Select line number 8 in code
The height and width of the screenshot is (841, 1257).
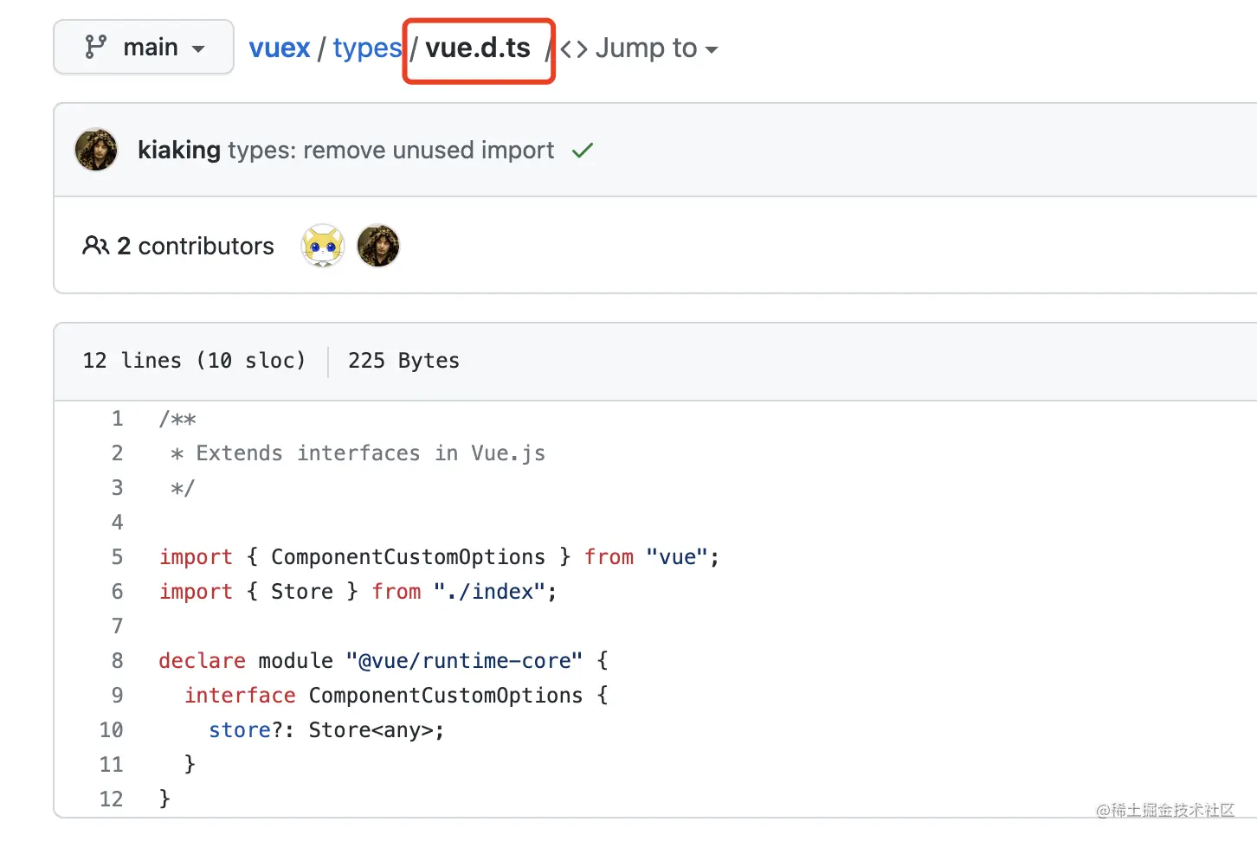pyautogui.click(x=118, y=661)
